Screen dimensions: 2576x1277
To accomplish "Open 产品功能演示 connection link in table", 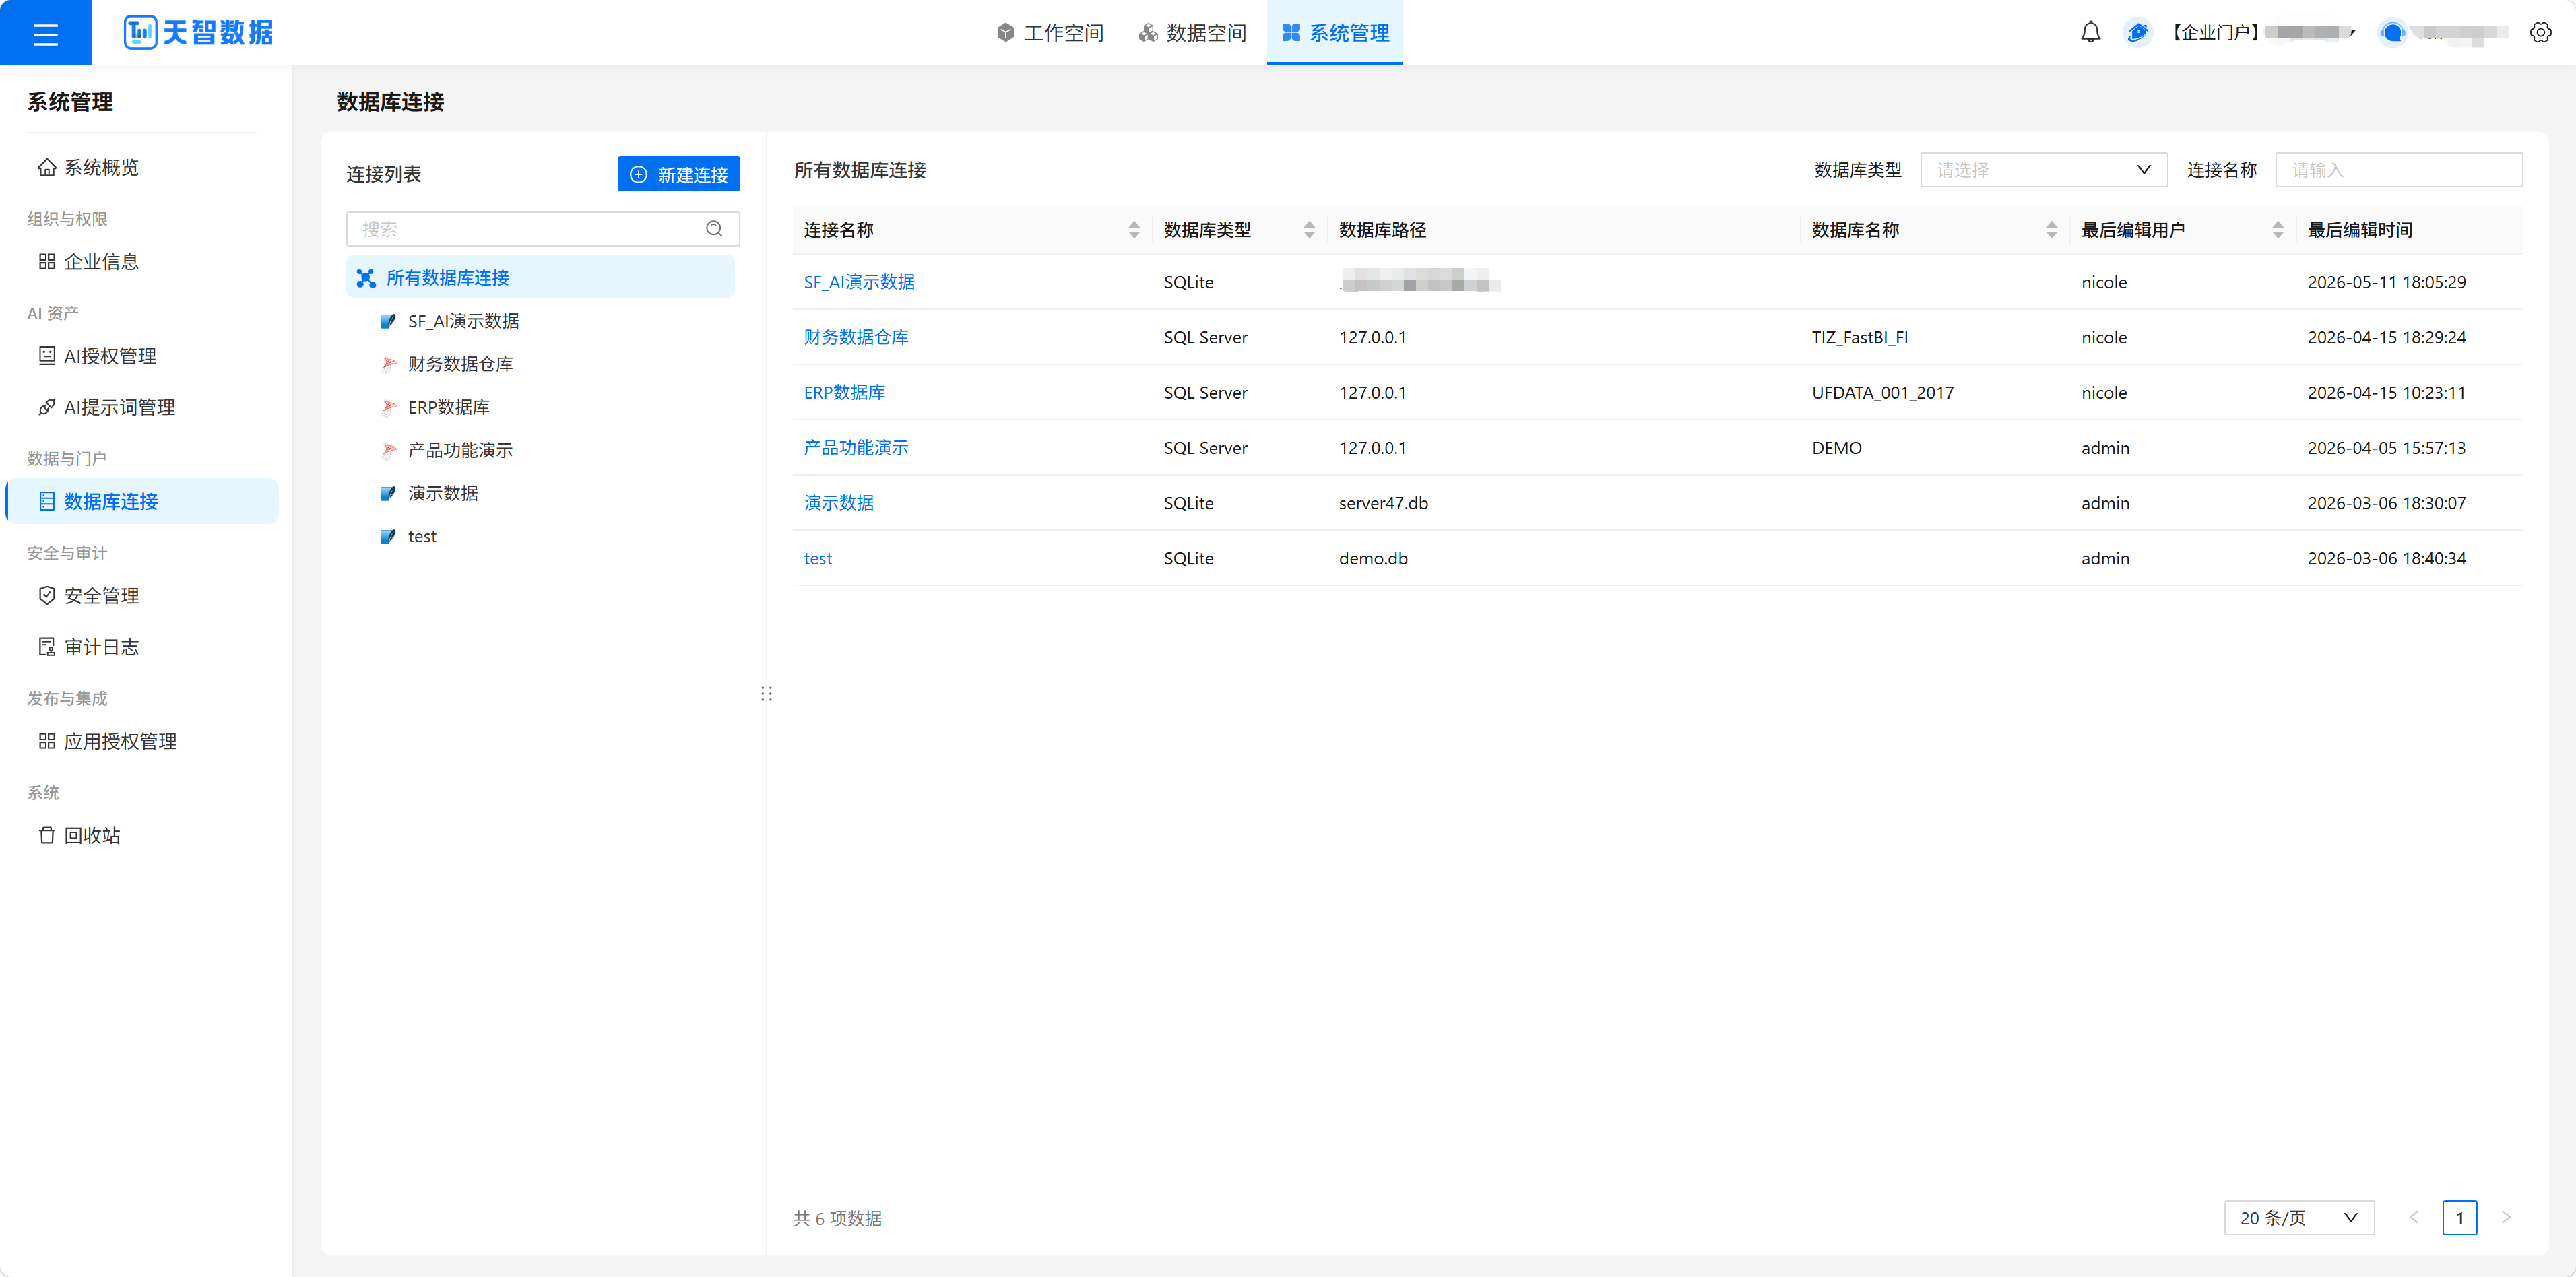I will click(856, 448).
